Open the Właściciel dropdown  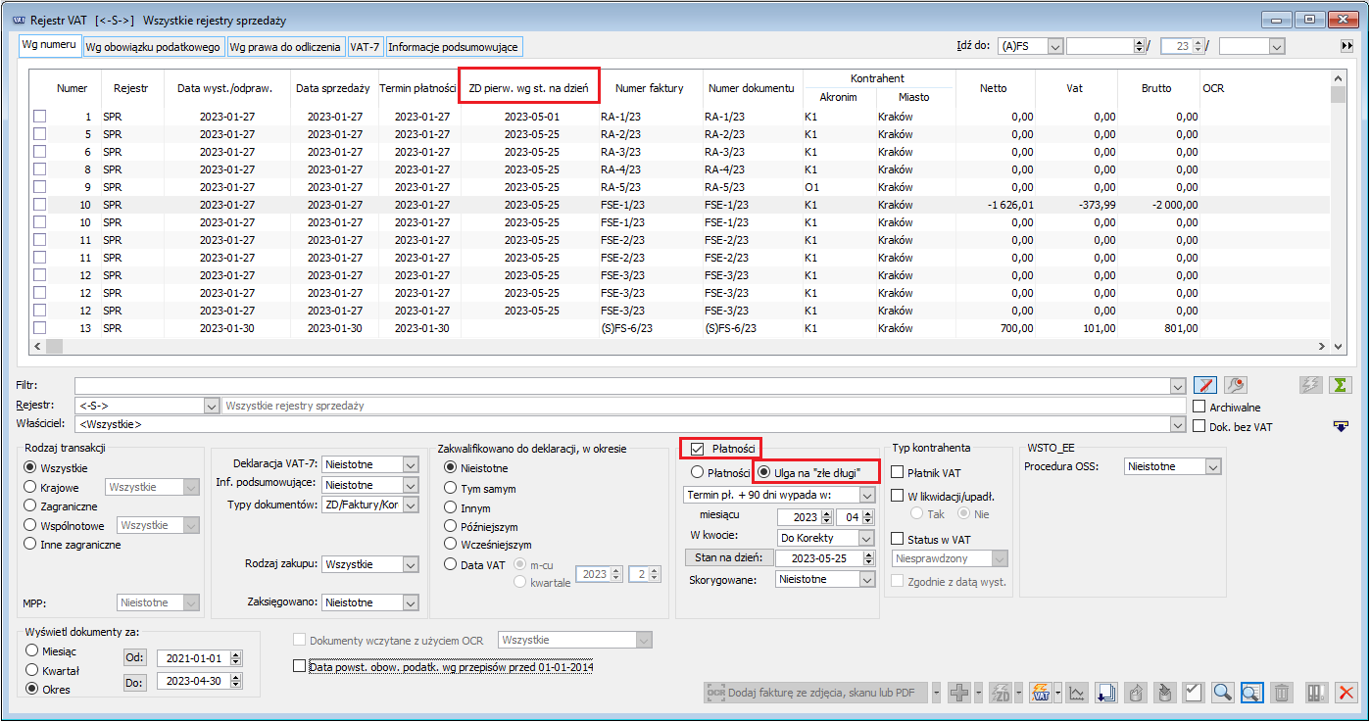(x=1178, y=425)
